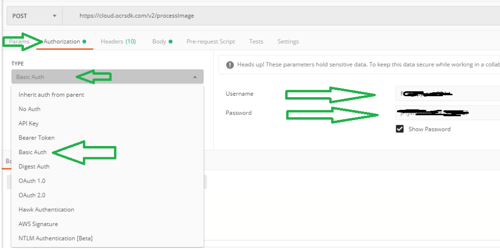Select OAuth 1.0 option
500x250 pixels.
107,181
